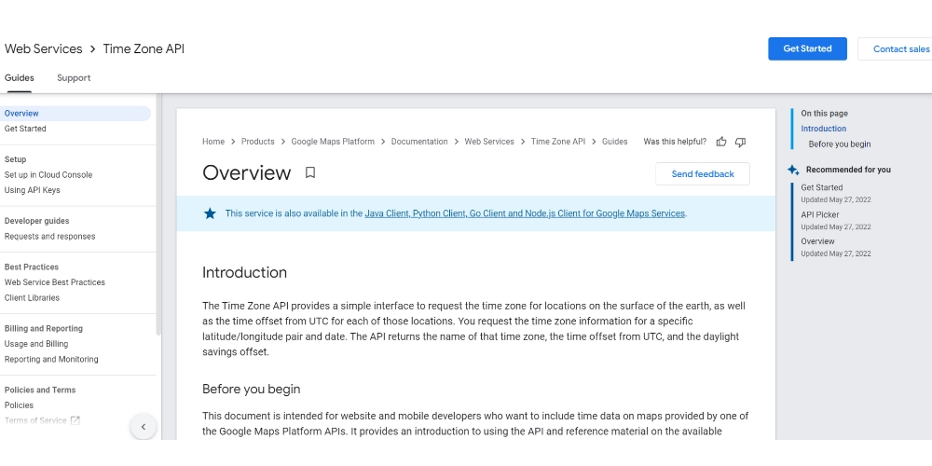
Task: Go to Using API Keys page
Action: 33,190
